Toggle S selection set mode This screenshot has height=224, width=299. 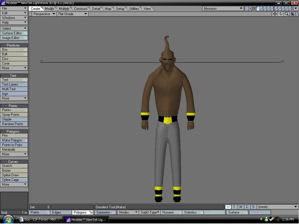click(253, 207)
